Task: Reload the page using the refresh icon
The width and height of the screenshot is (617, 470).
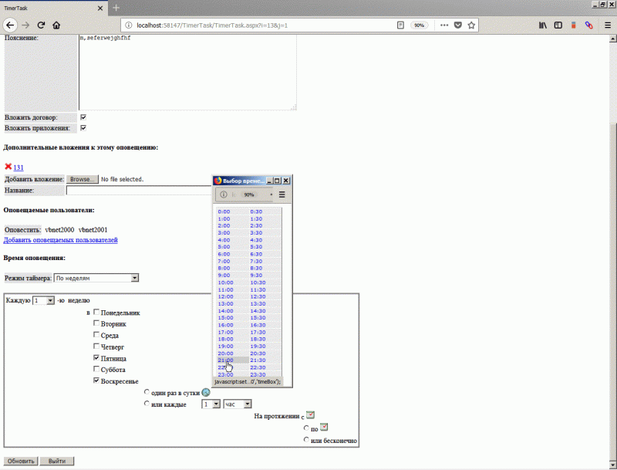Action: click(x=41, y=25)
